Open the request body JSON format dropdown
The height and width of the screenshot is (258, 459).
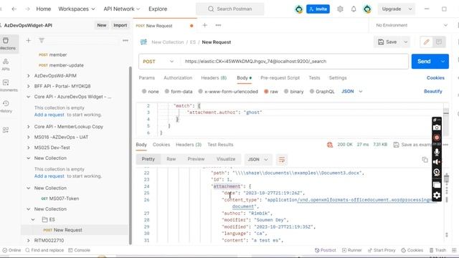point(352,92)
